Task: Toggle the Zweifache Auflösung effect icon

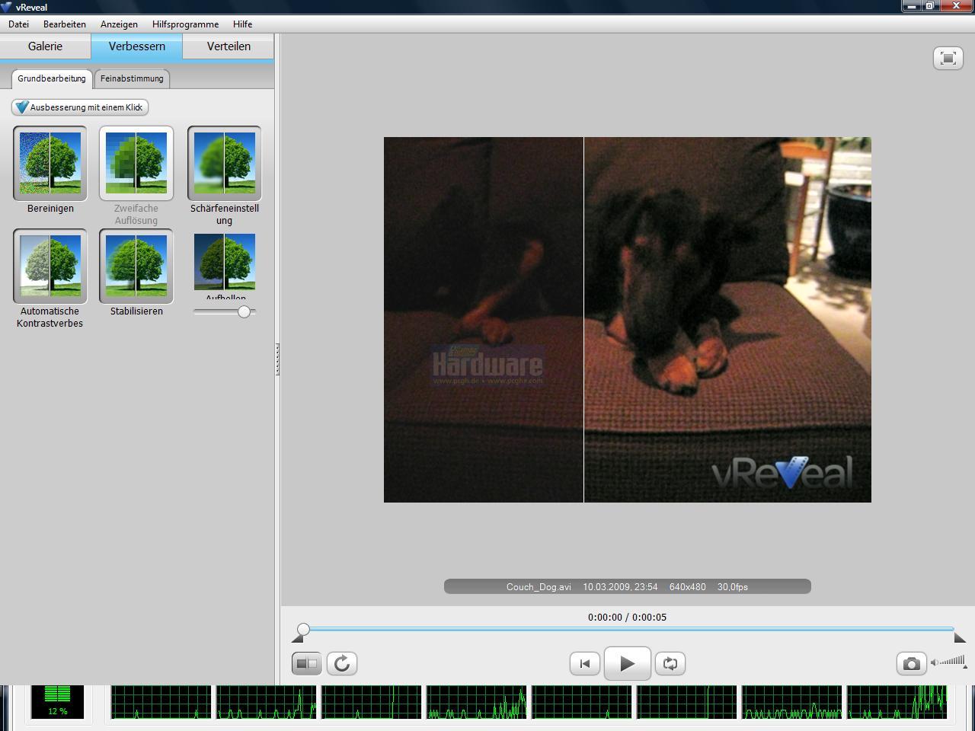Action: (136, 164)
